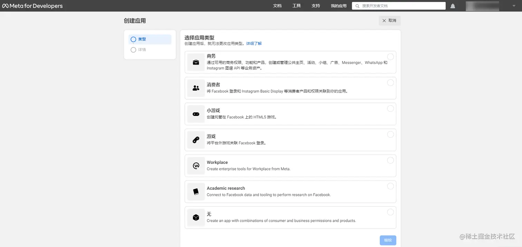The height and width of the screenshot is (247, 522).
Task: Click the Workplace logo icon
Action: 196,166
